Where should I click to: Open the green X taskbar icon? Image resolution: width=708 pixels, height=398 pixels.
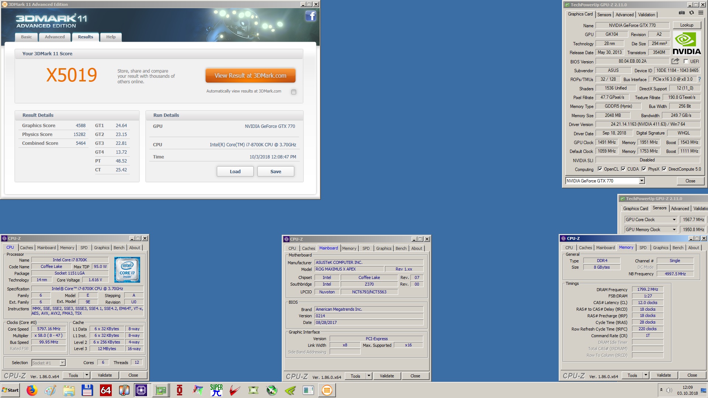253,390
